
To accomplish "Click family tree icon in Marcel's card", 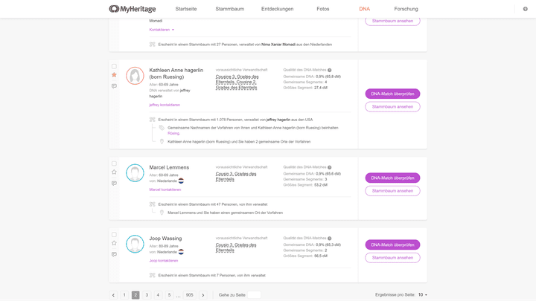I will click(153, 204).
